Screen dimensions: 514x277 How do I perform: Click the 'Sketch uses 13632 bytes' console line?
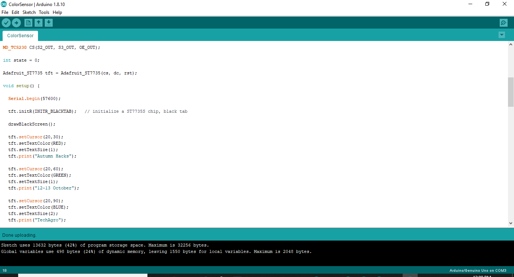pyautogui.click(x=105, y=245)
